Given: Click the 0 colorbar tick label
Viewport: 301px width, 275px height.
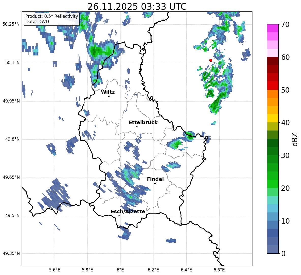Looking at the screenshot, I should point(283,253).
